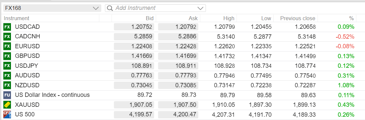Screen dimensions: 365x120
Task: Click the CFD icon beside US 500
Action: click(x=7, y=114)
